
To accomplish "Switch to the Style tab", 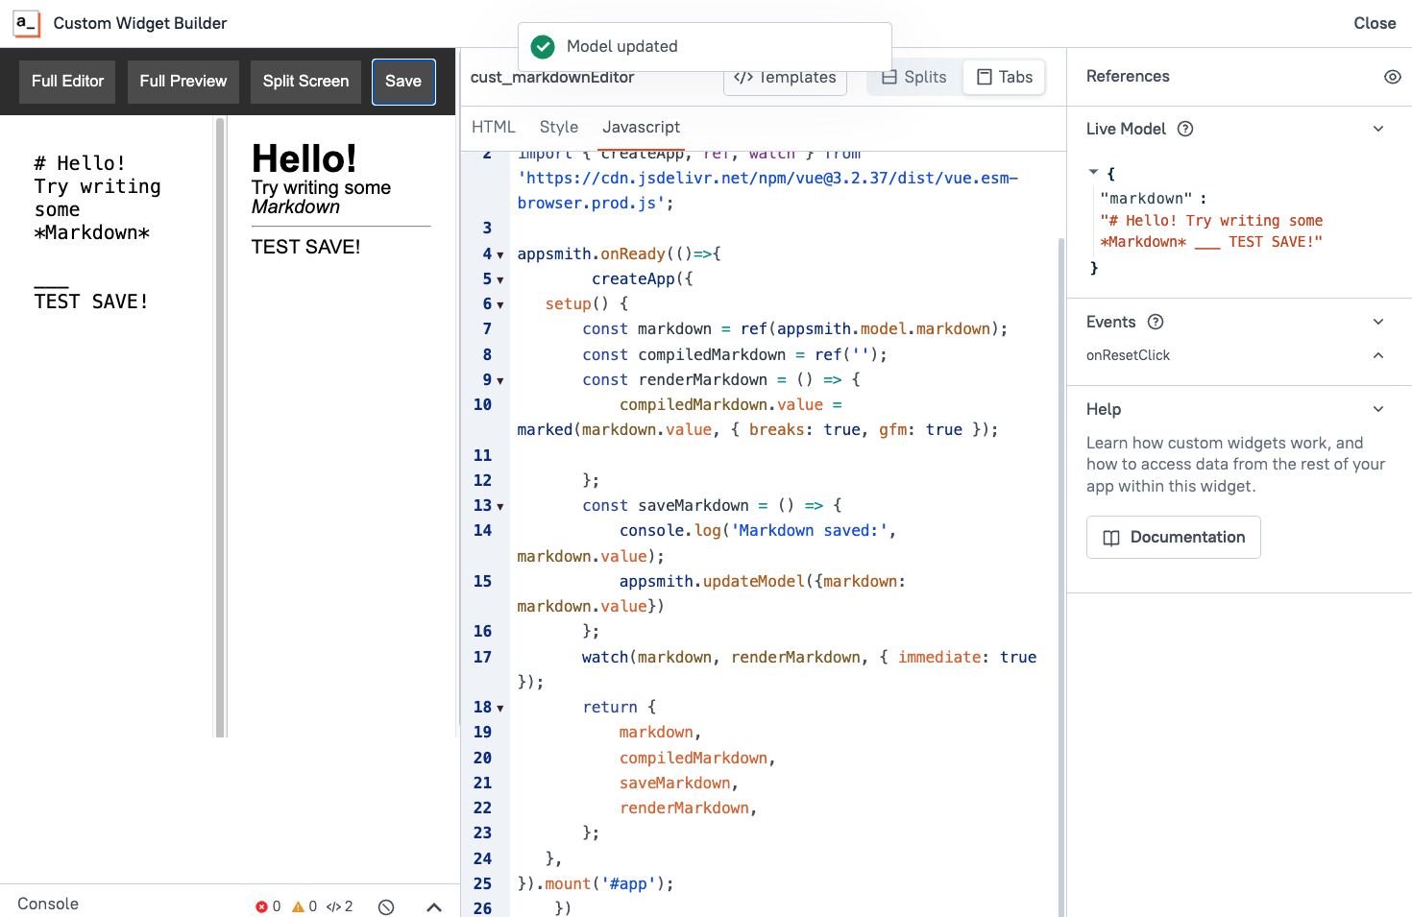I will point(559,127).
